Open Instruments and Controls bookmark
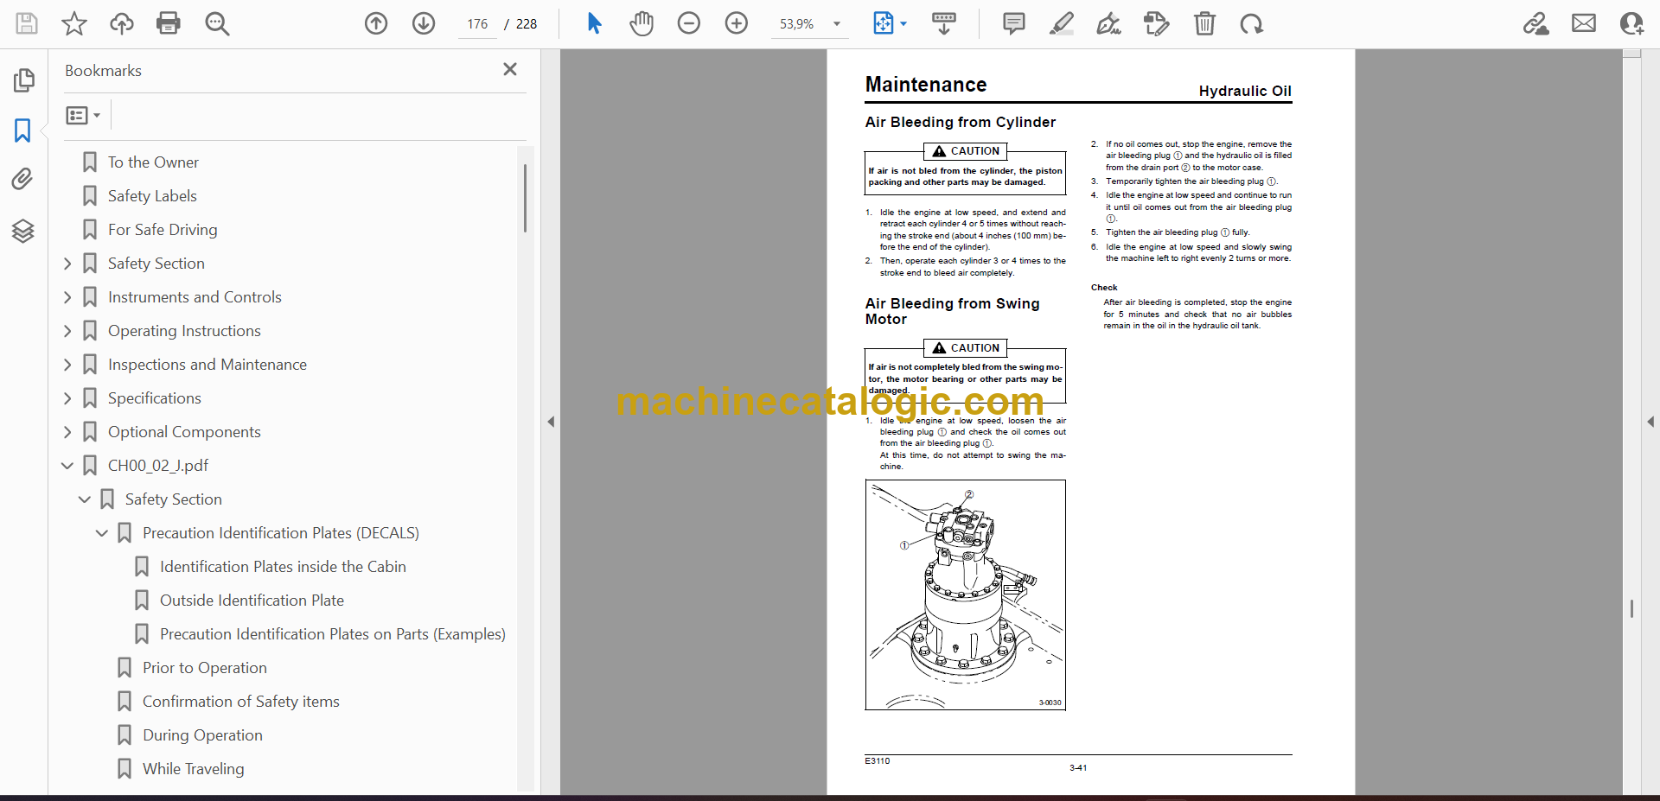Screen dimensions: 1660x801 point(195,297)
